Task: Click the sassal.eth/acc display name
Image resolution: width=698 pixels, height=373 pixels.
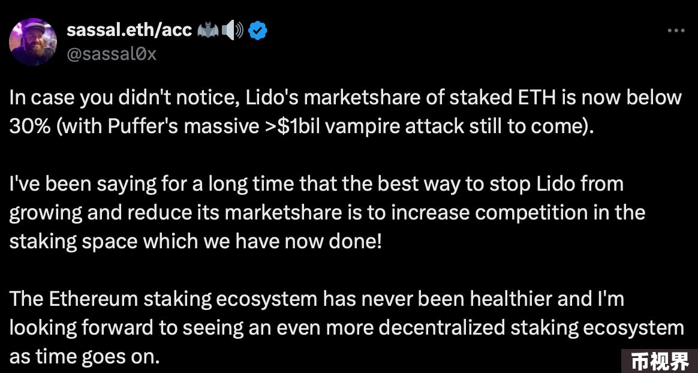Action: tap(130, 30)
